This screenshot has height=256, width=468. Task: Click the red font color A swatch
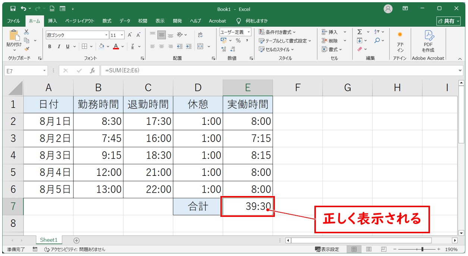click(x=116, y=47)
